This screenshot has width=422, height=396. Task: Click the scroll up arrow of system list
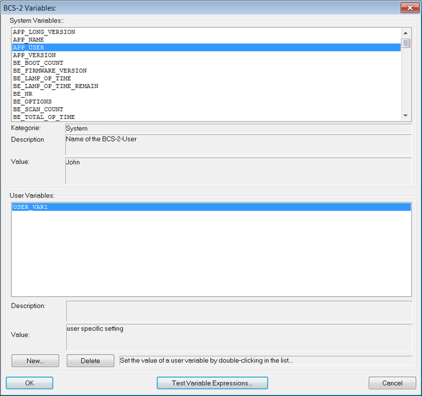[405, 33]
